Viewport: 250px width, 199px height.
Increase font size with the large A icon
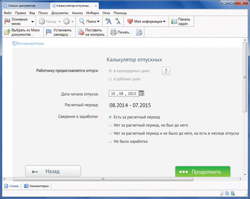click(108, 21)
